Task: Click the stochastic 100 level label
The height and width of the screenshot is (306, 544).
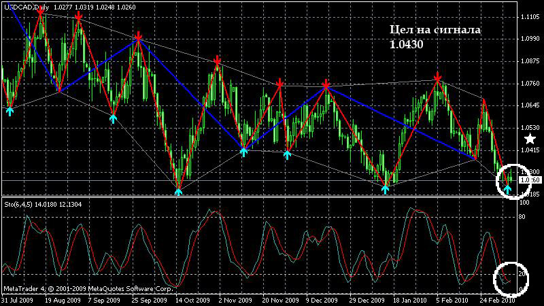Action: [x=523, y=202]
